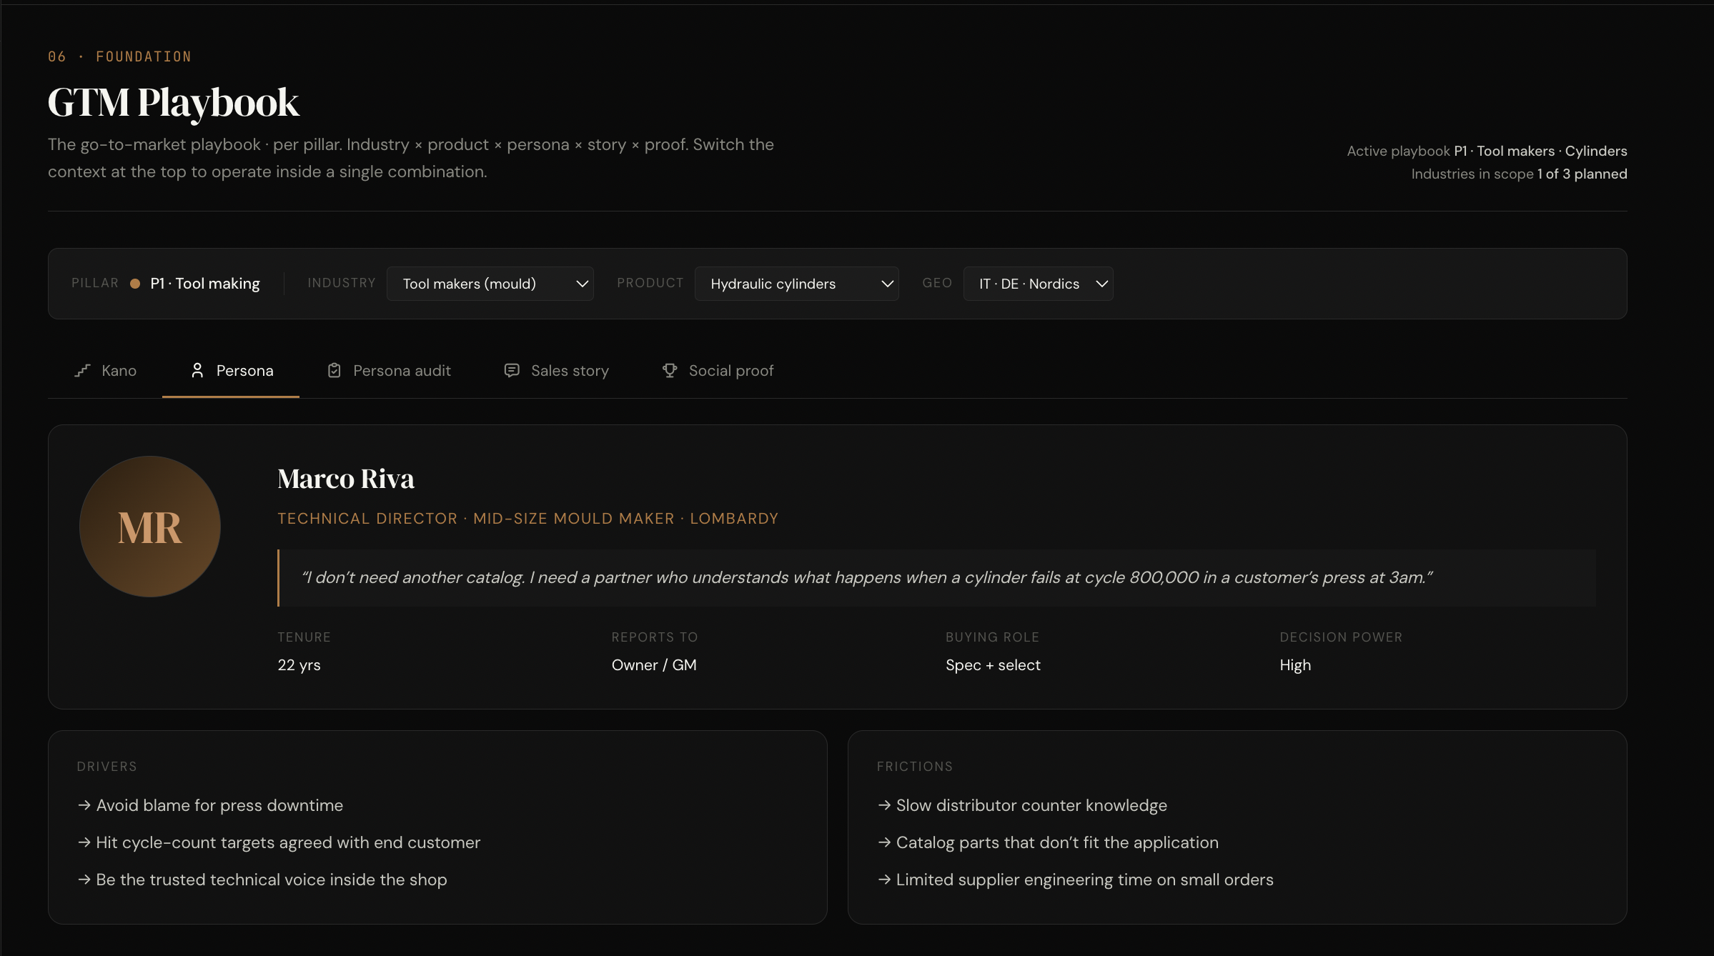The height and width of the screenshot is (956, 1714).
Task: Click the Persona tab person icon
Action: (x=197, y=370)
